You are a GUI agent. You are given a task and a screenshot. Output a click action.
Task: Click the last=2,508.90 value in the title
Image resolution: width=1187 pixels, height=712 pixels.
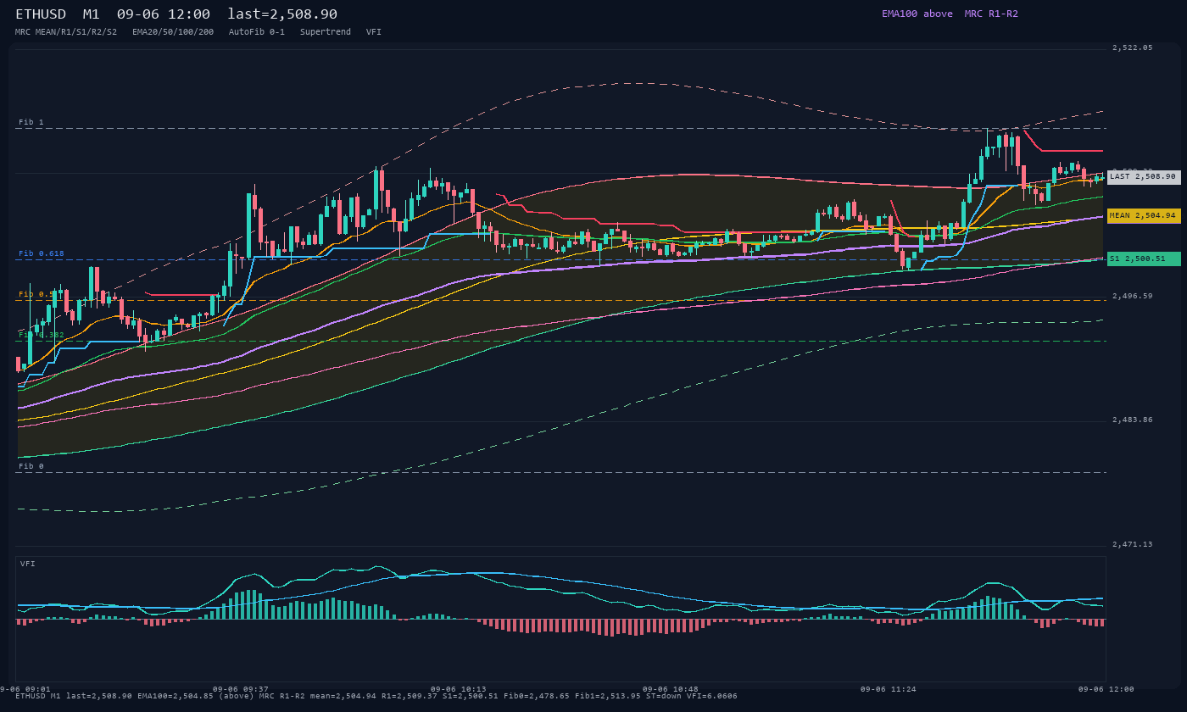pos(282,14)
